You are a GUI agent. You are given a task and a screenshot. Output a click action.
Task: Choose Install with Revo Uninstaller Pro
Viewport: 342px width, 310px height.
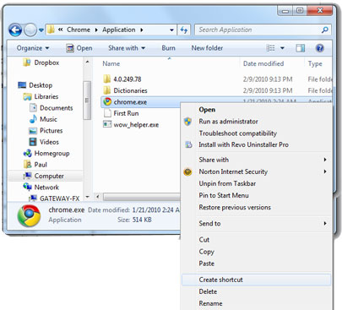243,144
